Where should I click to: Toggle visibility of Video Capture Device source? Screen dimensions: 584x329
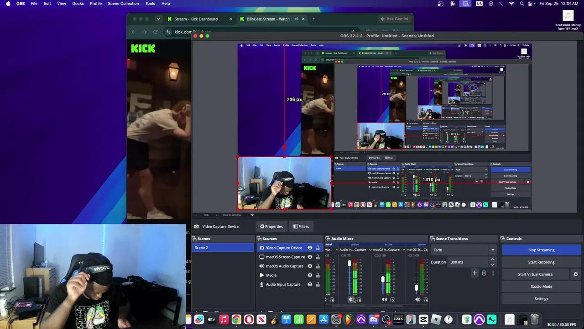click(310, 248)
